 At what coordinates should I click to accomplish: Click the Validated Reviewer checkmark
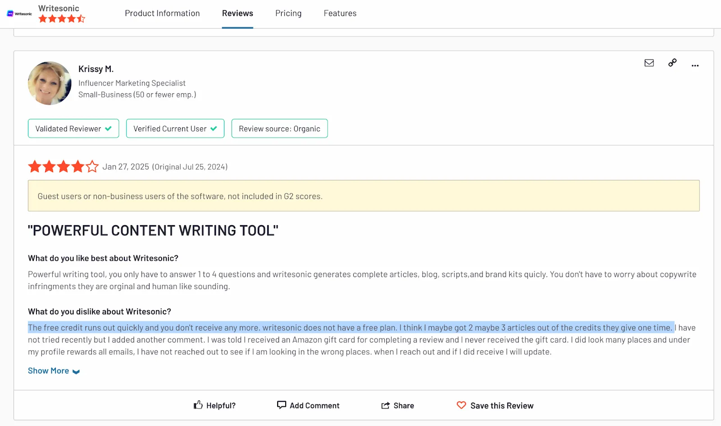pyautogui.click(x=108, y=128)
